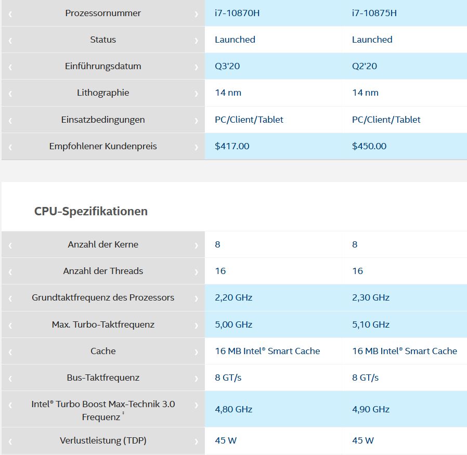Click left chevron in Empfohlener Kundenpreis row

click(x=10, y=147)
